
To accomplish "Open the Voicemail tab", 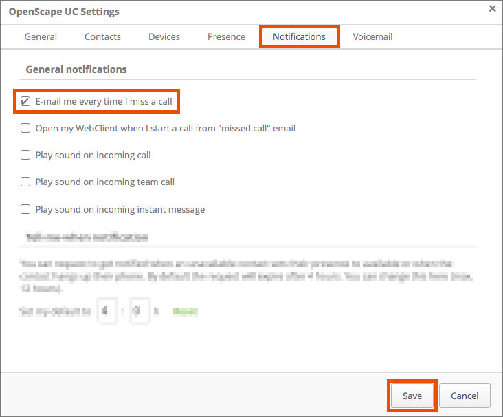I will coord(372,36).
